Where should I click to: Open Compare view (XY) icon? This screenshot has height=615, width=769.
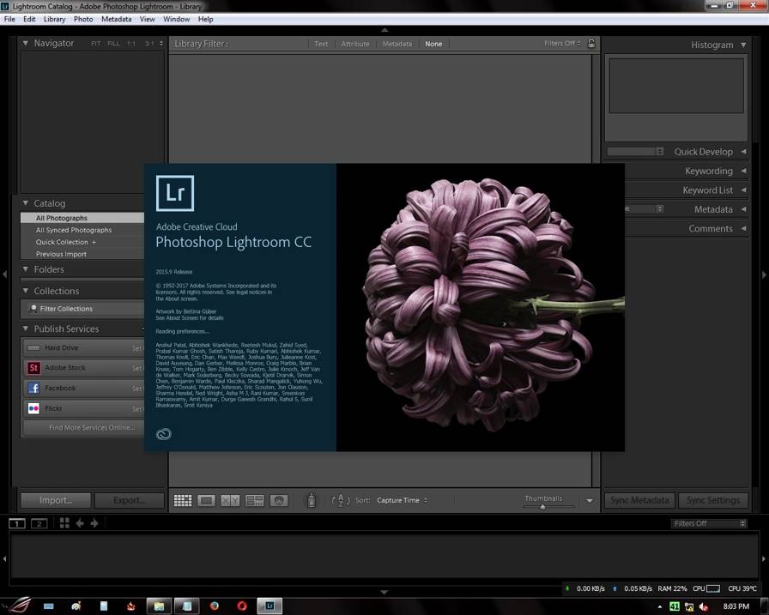[230, 500]
